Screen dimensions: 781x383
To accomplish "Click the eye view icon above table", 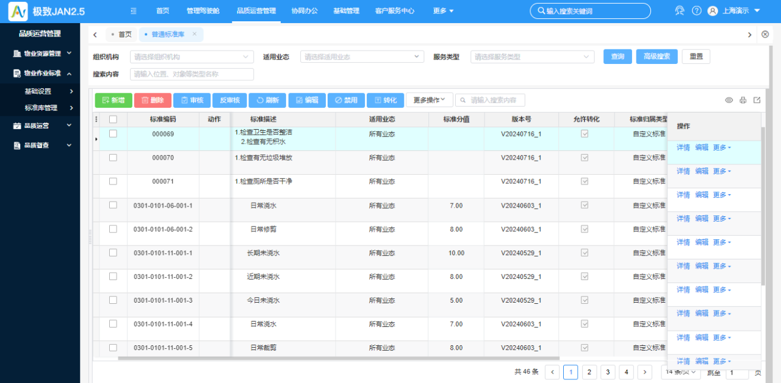I will (x=729, y=100).
